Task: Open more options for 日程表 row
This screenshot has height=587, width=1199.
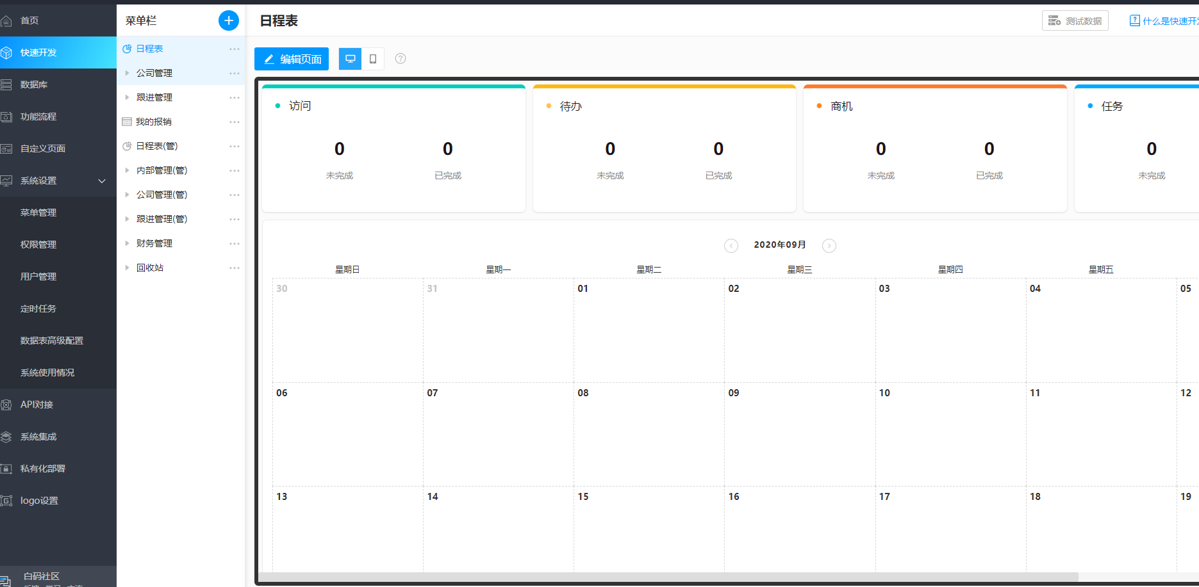Action: click(x=235, y=49)
